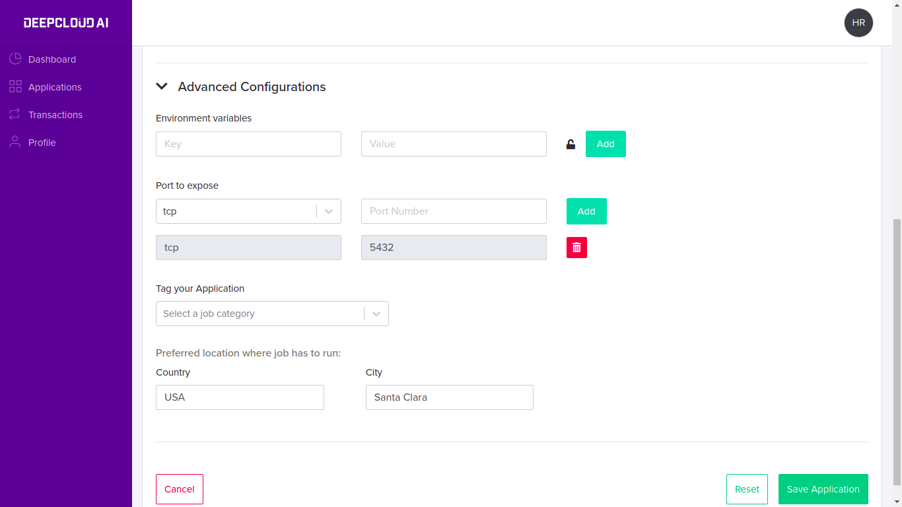This screenshot has height=507, width=902.
Task: Click the Save Application button
Action: 823,489
